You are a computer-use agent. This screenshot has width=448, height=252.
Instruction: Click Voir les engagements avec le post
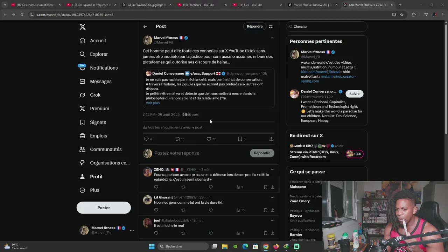(173, 127)
